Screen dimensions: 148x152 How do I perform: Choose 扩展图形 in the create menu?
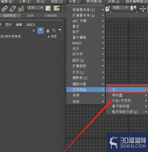pyautogui.click(x=86, y=66)
